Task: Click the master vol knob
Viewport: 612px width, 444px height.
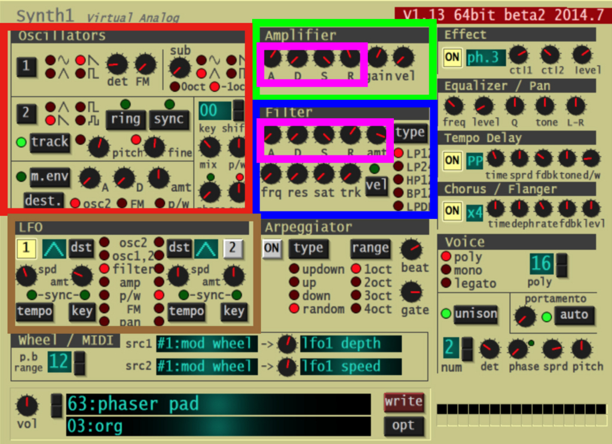Action: 27,405
